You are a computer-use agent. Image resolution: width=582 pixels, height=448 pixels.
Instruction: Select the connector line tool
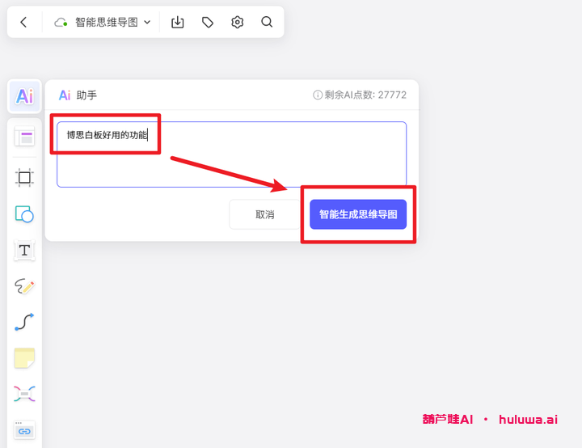point(24,322)
